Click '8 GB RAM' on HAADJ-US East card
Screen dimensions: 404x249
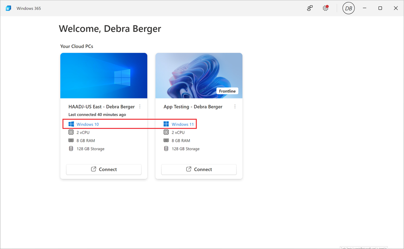pyautogui.click(x=86, y=141)
